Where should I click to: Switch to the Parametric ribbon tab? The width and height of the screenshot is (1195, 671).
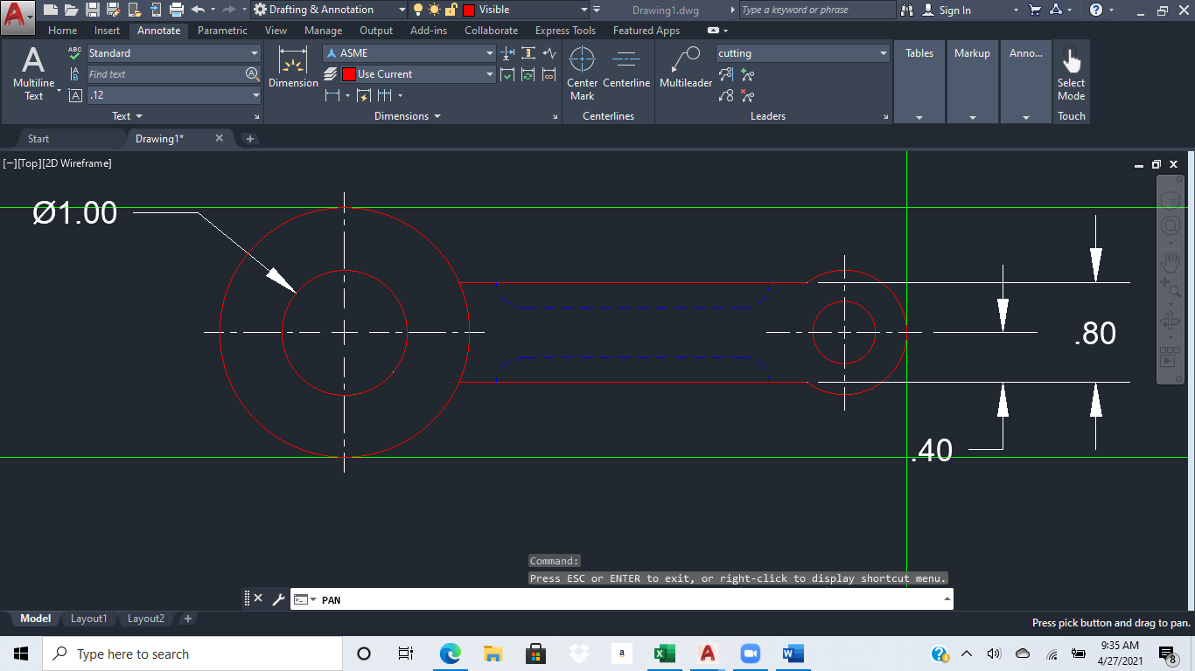tap(222, 30)
